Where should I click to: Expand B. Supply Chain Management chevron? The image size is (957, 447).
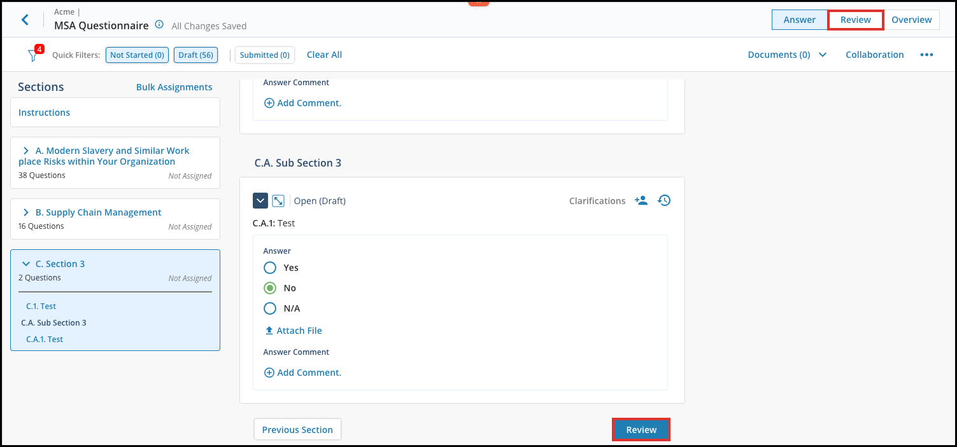pos(26,212)
